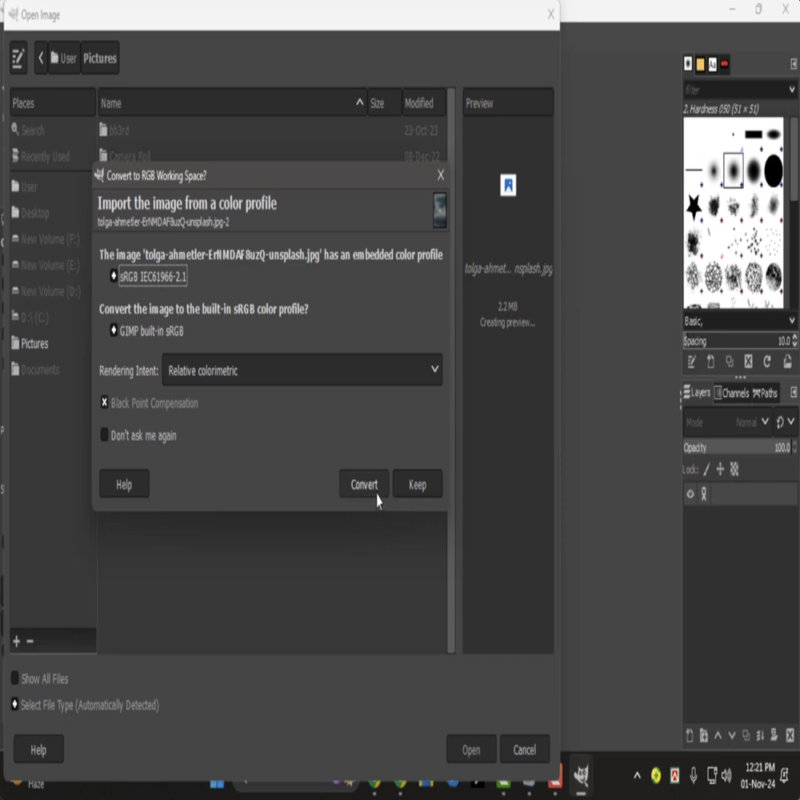Toggle the Black Point Compensation checkbox

104,403
